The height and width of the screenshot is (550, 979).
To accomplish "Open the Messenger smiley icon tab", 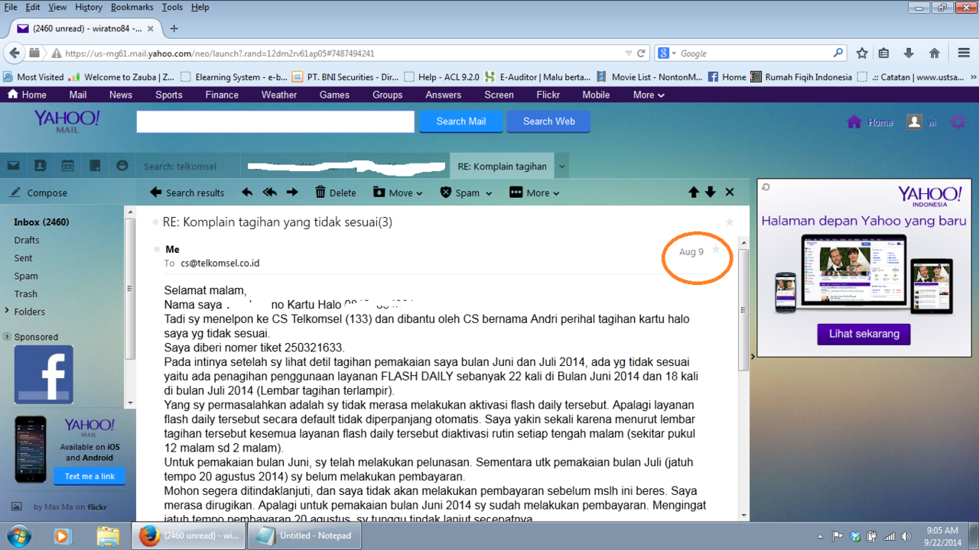I will [x=122, y=166].
